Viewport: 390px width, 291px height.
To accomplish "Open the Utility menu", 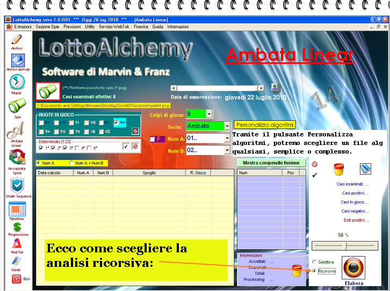I will 90,27.
